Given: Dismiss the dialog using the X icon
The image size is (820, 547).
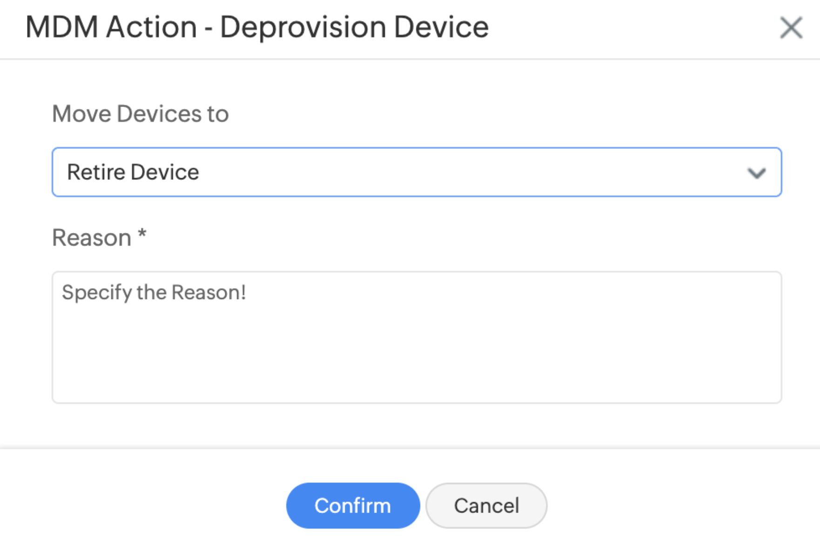Looking at the screenshot, I should click(791, 28).
